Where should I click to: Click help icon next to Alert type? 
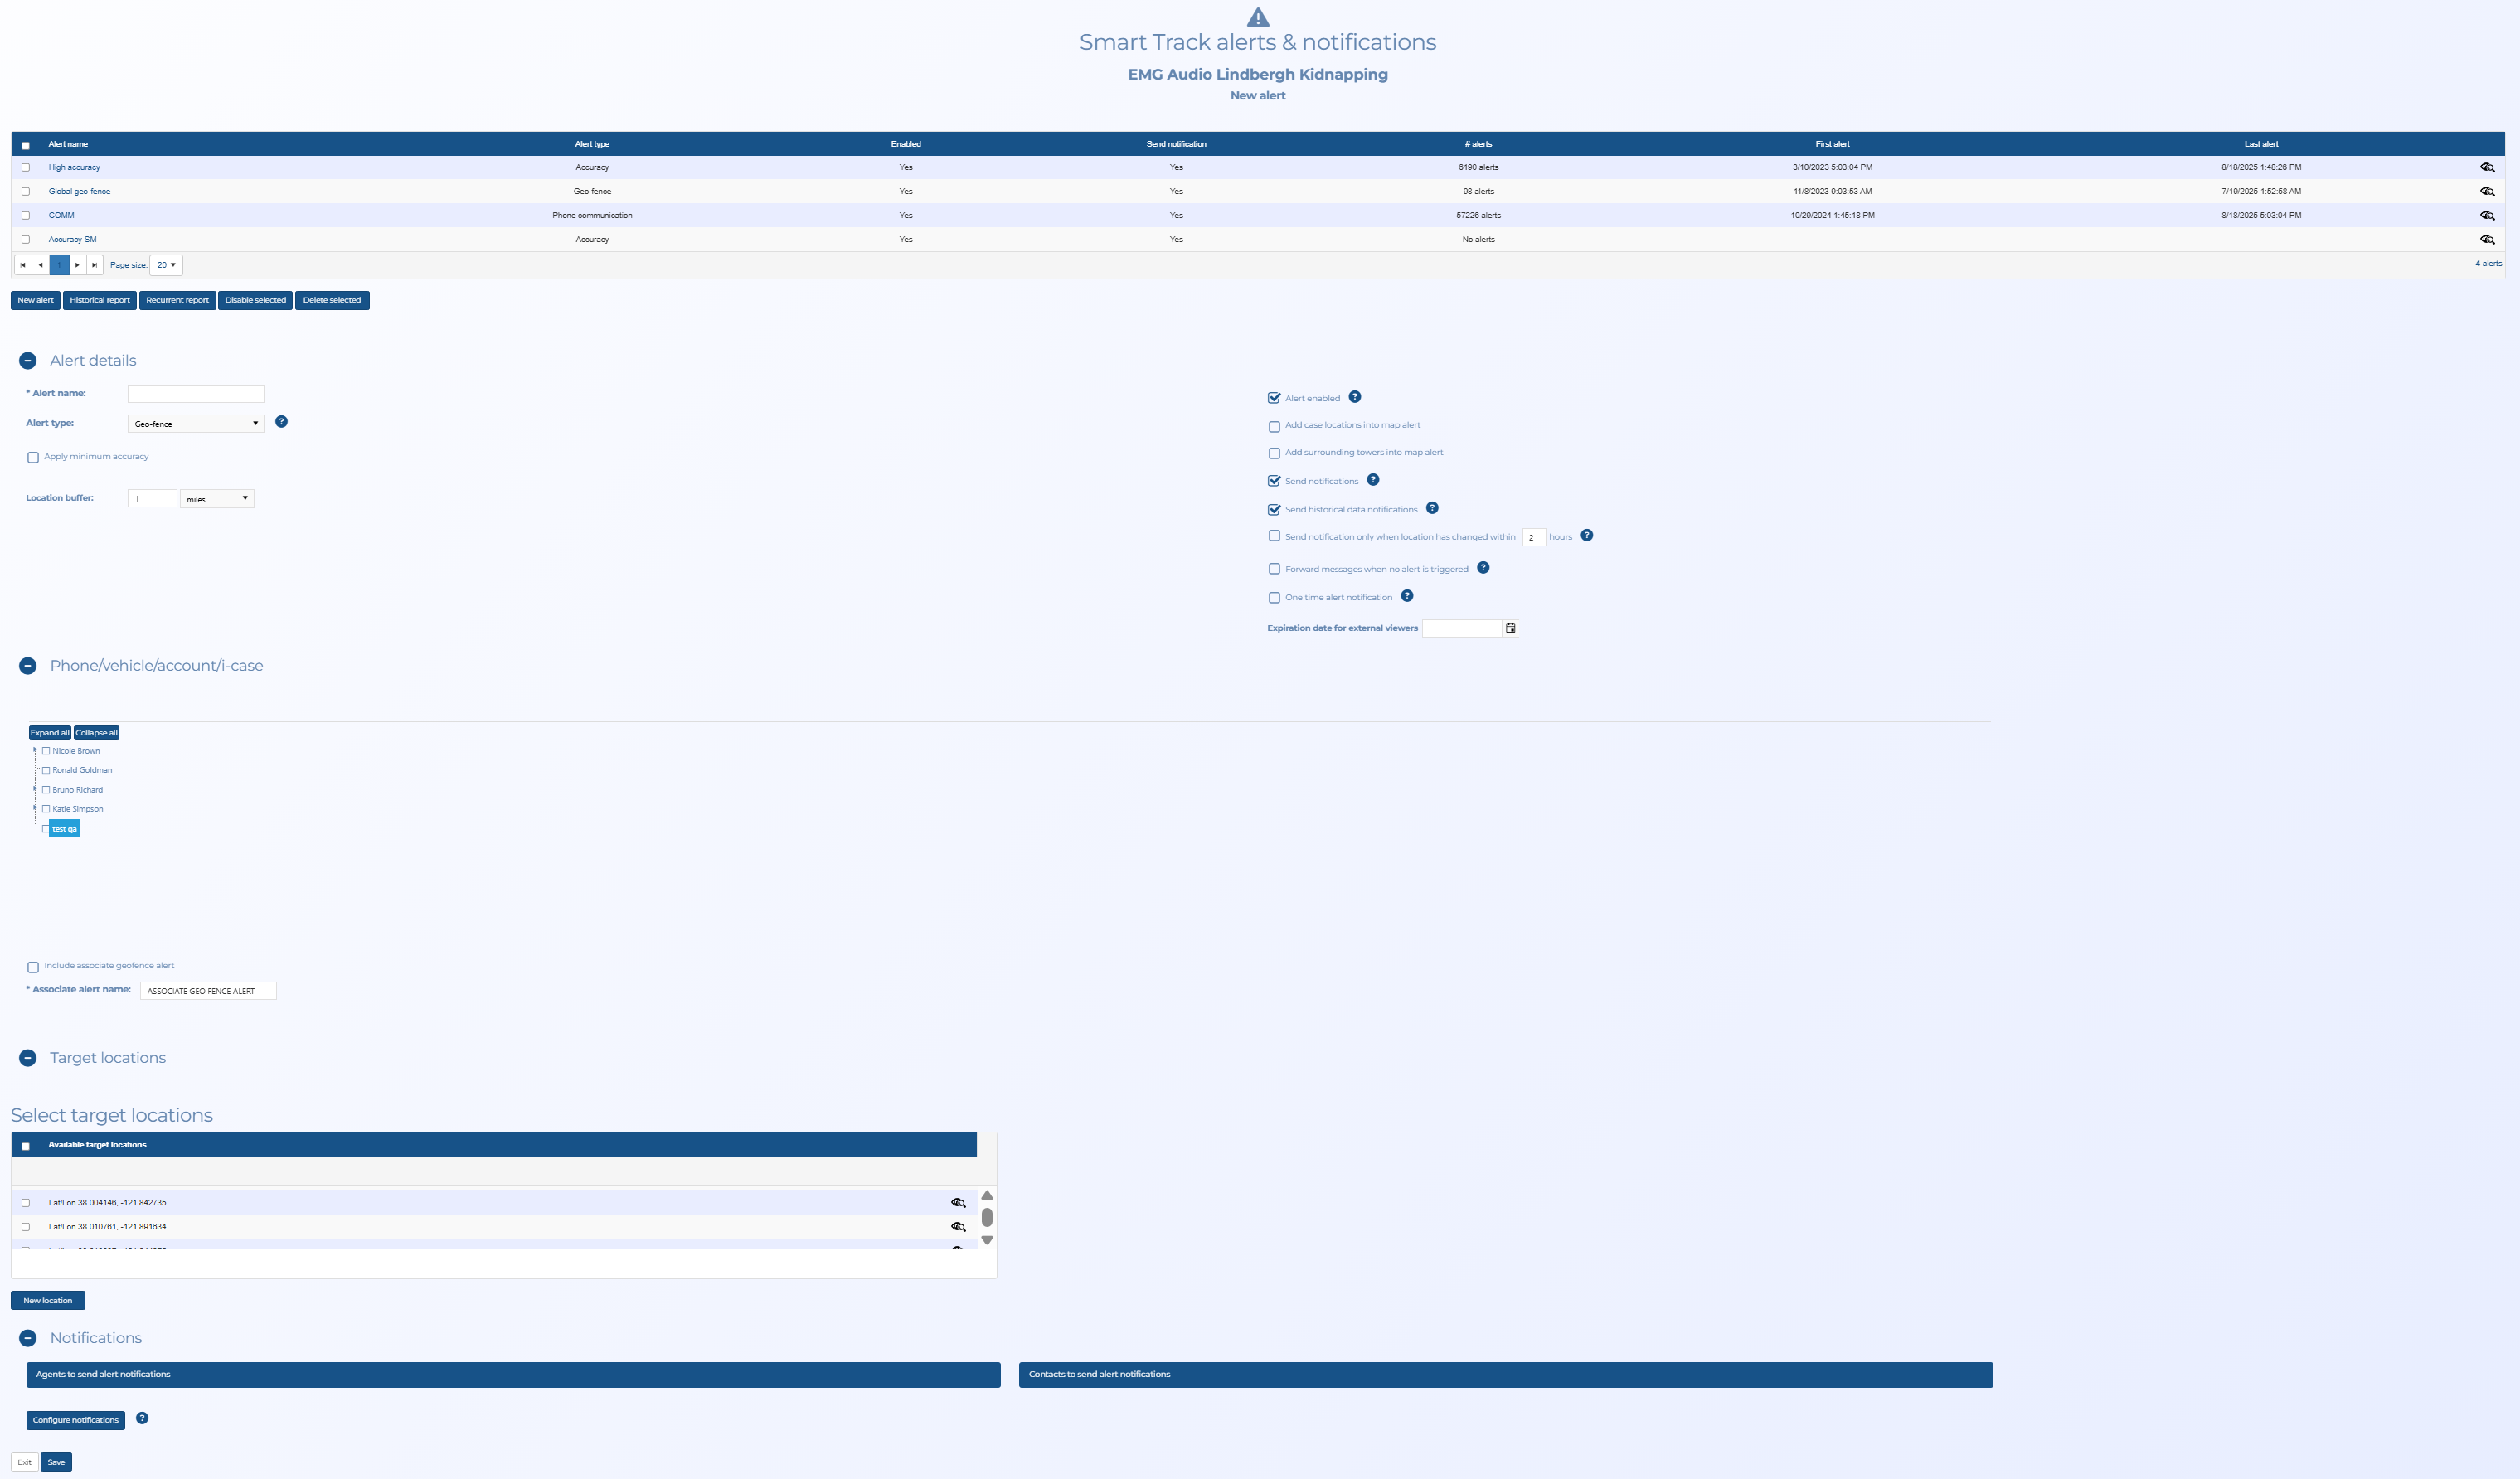pyautogui.click(x=281, y=422)
